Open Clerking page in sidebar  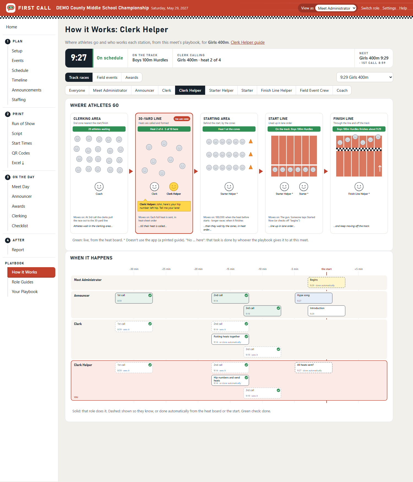coord(19,216)
